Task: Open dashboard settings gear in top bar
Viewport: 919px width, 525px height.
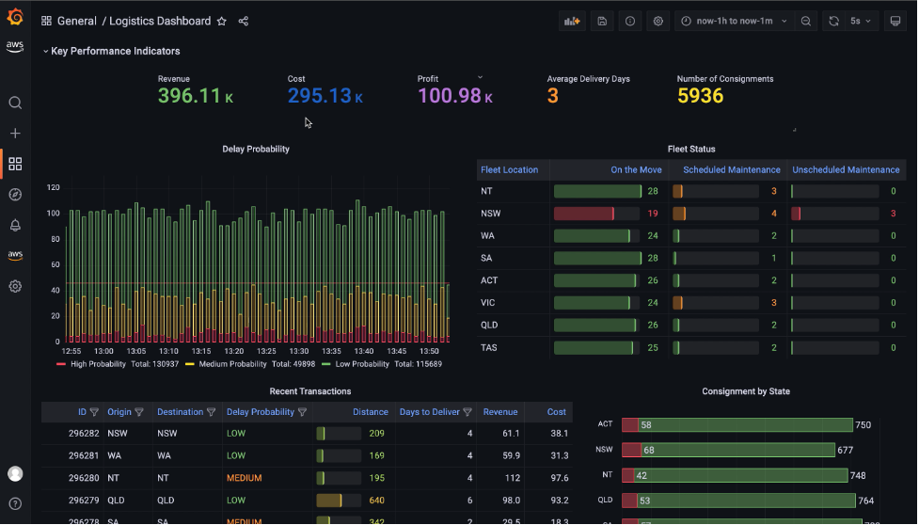Action: click(658, 21)
